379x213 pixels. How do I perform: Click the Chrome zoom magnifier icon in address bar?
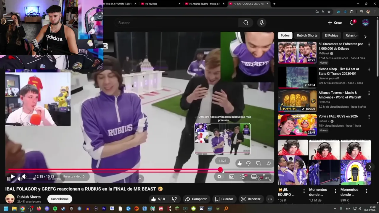point(323,12)
